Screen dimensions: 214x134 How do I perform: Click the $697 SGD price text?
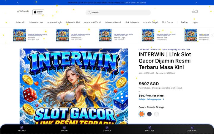point(149,84)
